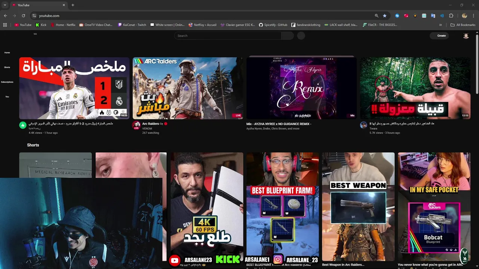Open the earring close-up short thumbnail
The width and height of the screenshot is (479, 269).
131,165
